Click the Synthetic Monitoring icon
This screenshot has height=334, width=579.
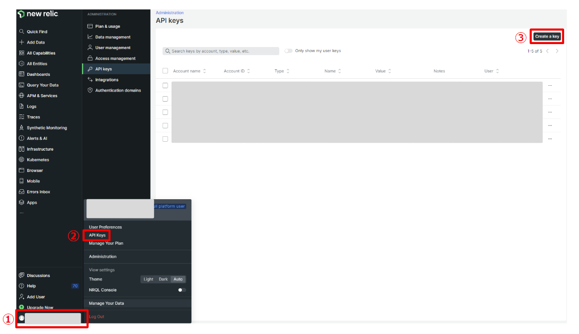coord(21,128)
